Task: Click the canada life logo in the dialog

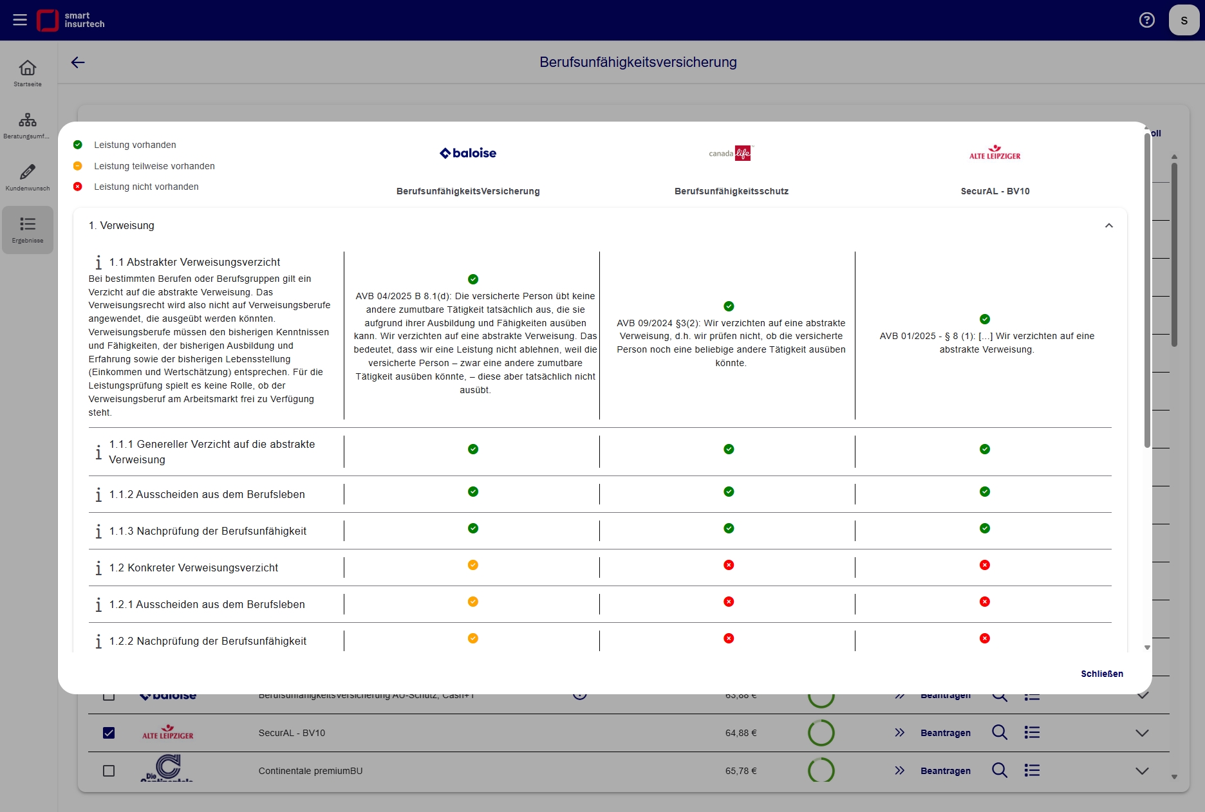Action: 731,153
